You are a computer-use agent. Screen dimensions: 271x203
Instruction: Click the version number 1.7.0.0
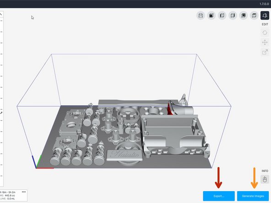[264, 4]
